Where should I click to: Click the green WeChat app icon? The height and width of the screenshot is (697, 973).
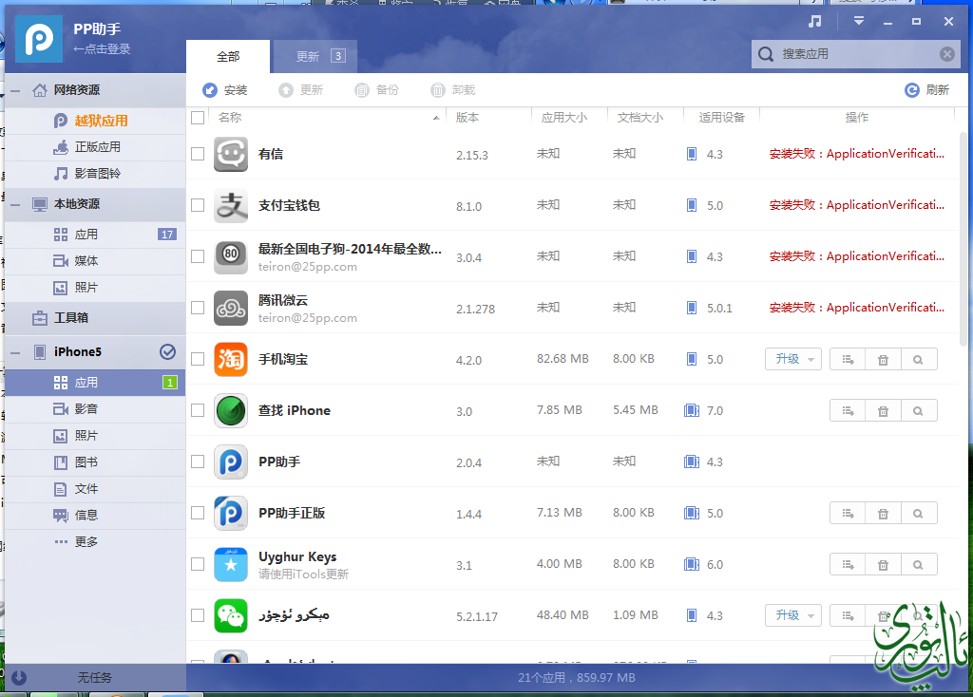click(231, 615)
